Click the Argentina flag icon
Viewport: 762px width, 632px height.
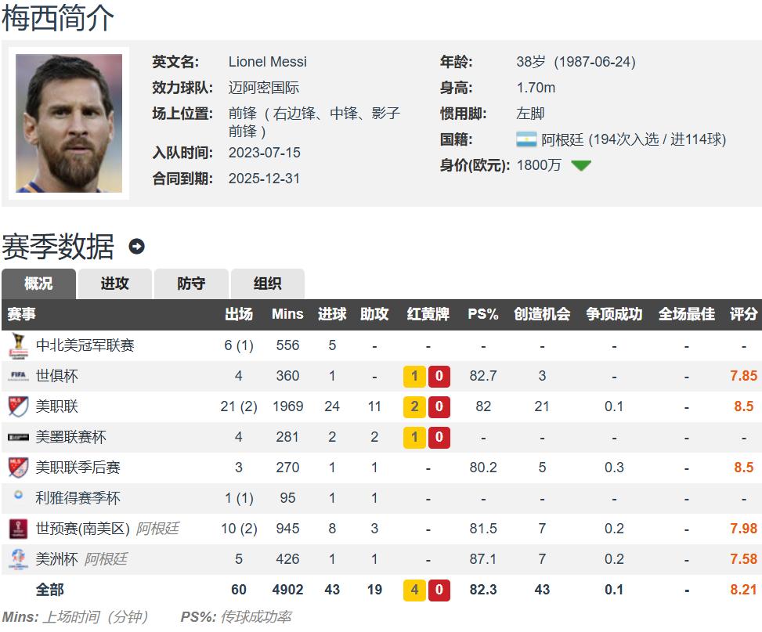point(526,139)
